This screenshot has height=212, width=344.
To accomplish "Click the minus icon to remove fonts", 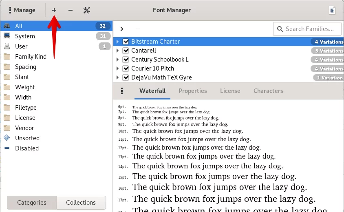I will tap(71, 10).
